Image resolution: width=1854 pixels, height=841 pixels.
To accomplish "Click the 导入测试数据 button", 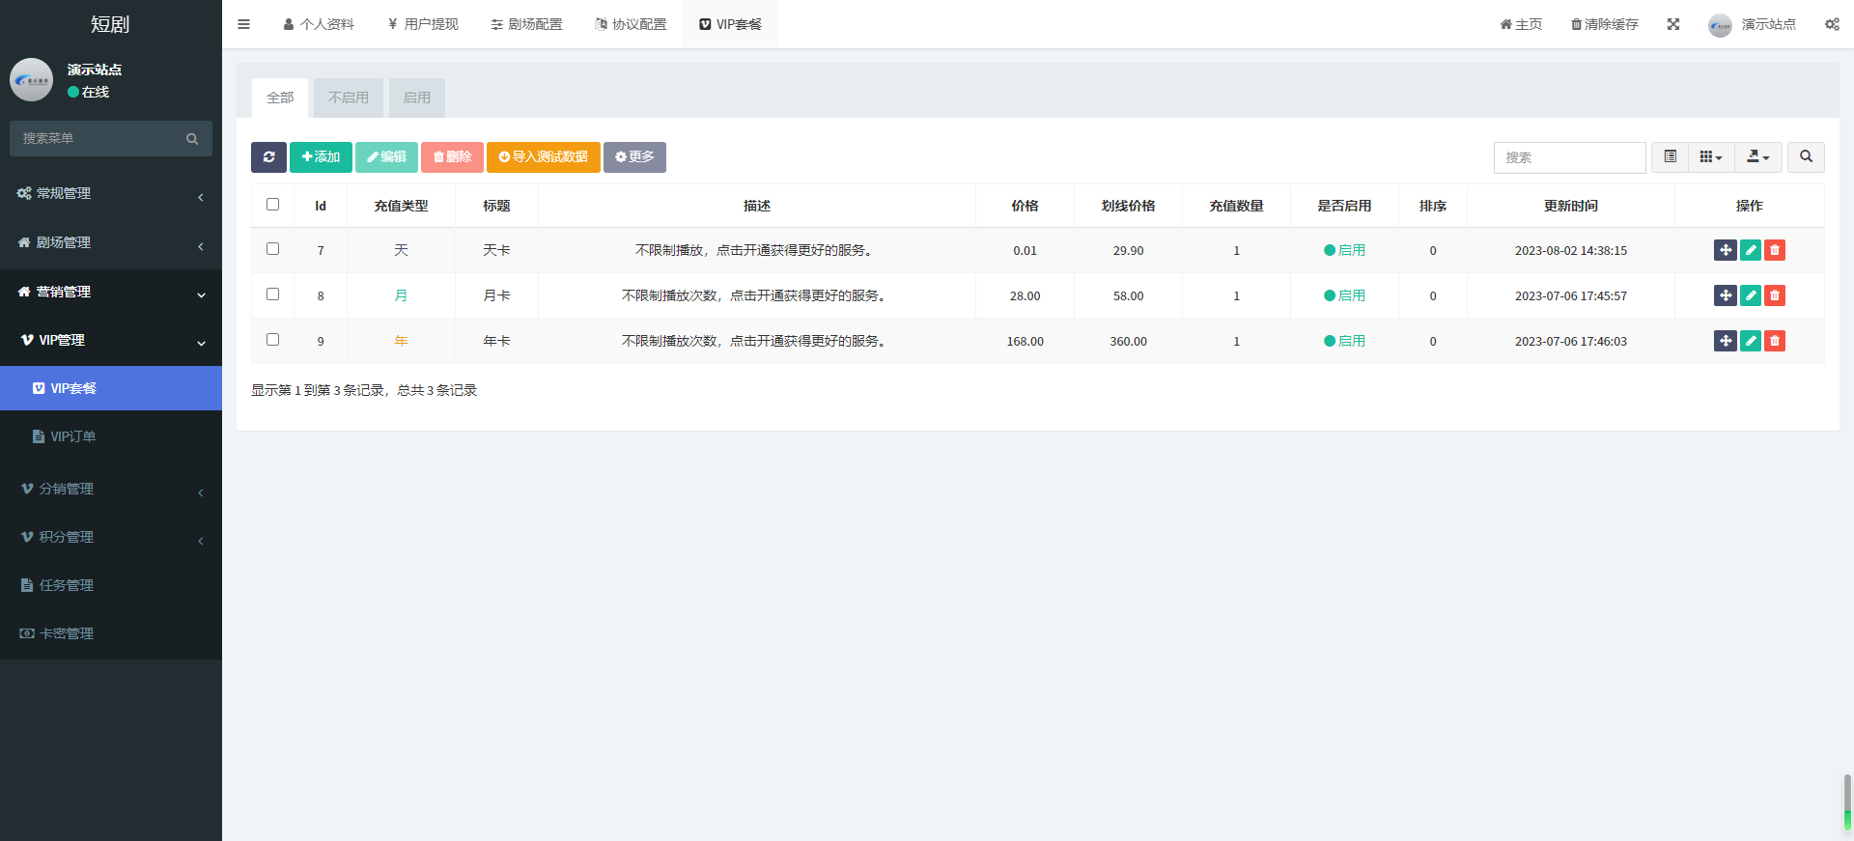I will pyautogui.click(x=544, y=157).
